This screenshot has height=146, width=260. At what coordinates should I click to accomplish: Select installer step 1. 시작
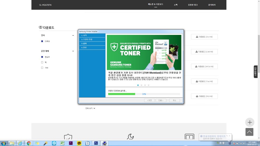(x=92, y=35)
